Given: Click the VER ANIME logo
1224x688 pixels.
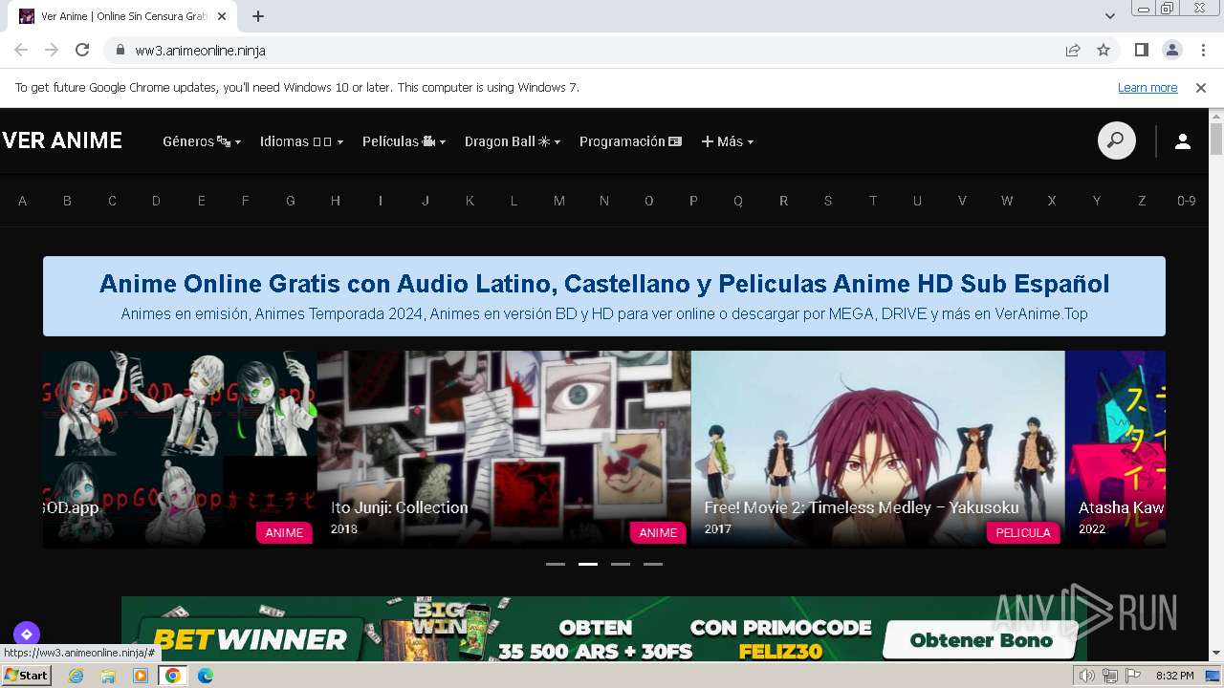Looking at the screenshot, I should 62,140.
